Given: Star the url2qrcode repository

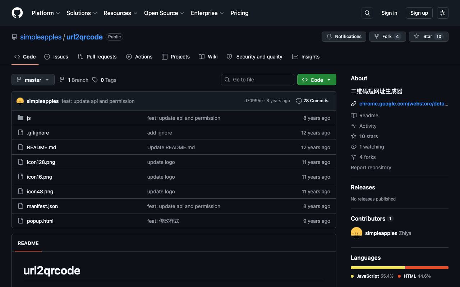Looking at the screenshot, I should (429, 37).
